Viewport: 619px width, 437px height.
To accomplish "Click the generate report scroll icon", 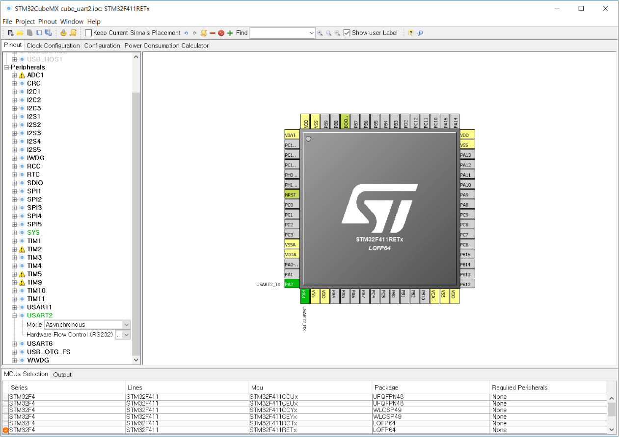I will 72,32.
